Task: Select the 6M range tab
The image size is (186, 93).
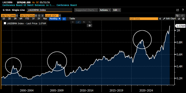Action: tap(21, 19)
